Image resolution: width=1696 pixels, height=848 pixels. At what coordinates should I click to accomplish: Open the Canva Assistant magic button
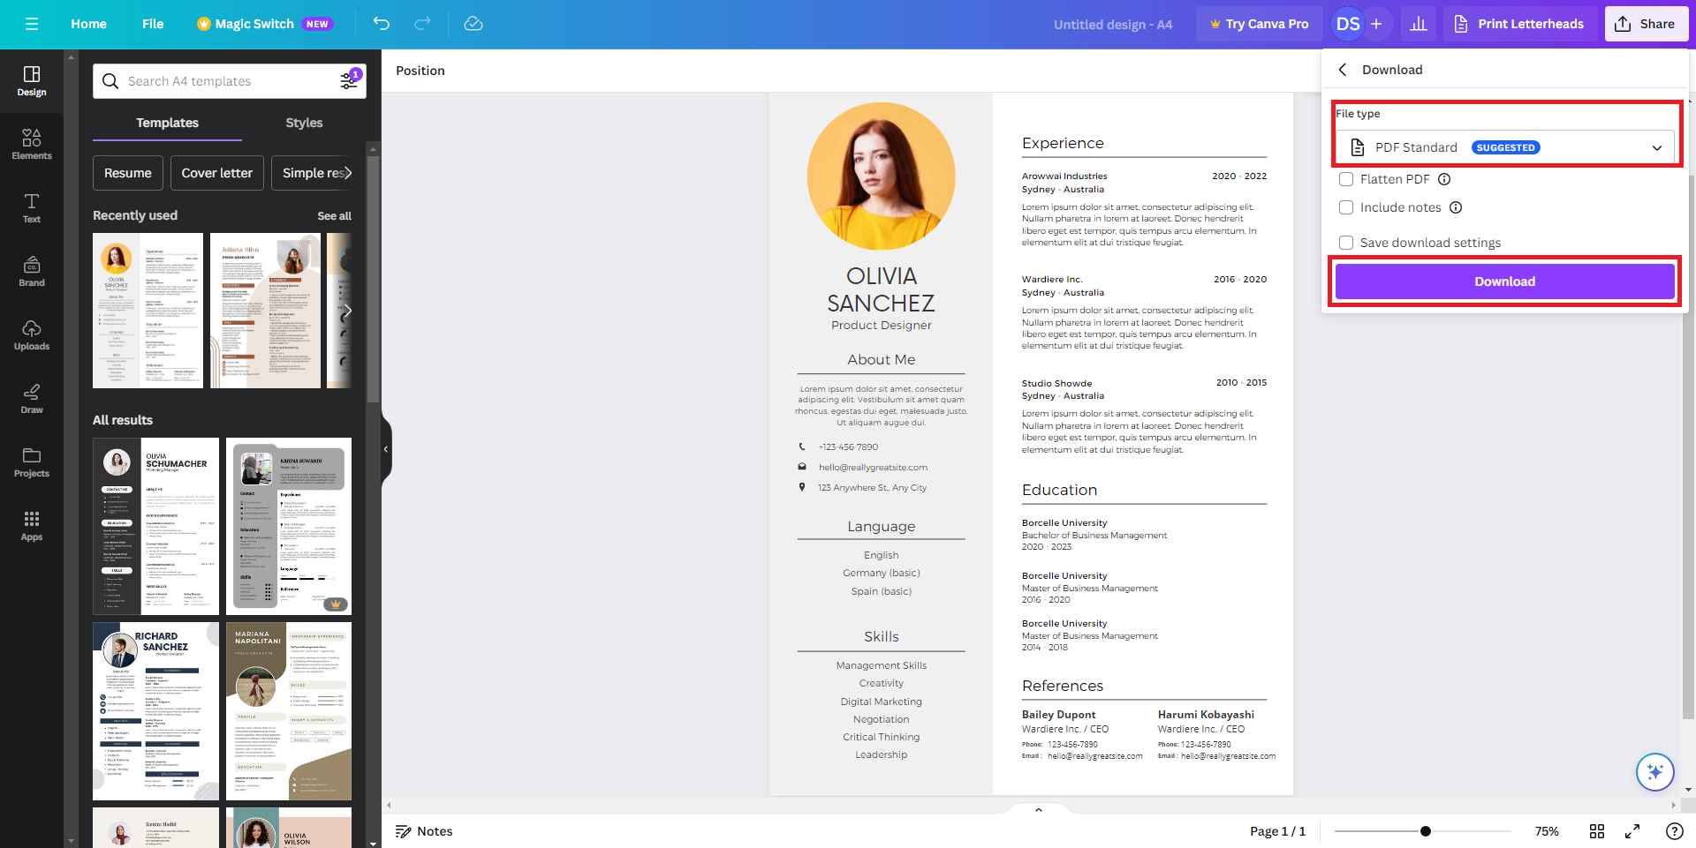(x=1654, y=772)
